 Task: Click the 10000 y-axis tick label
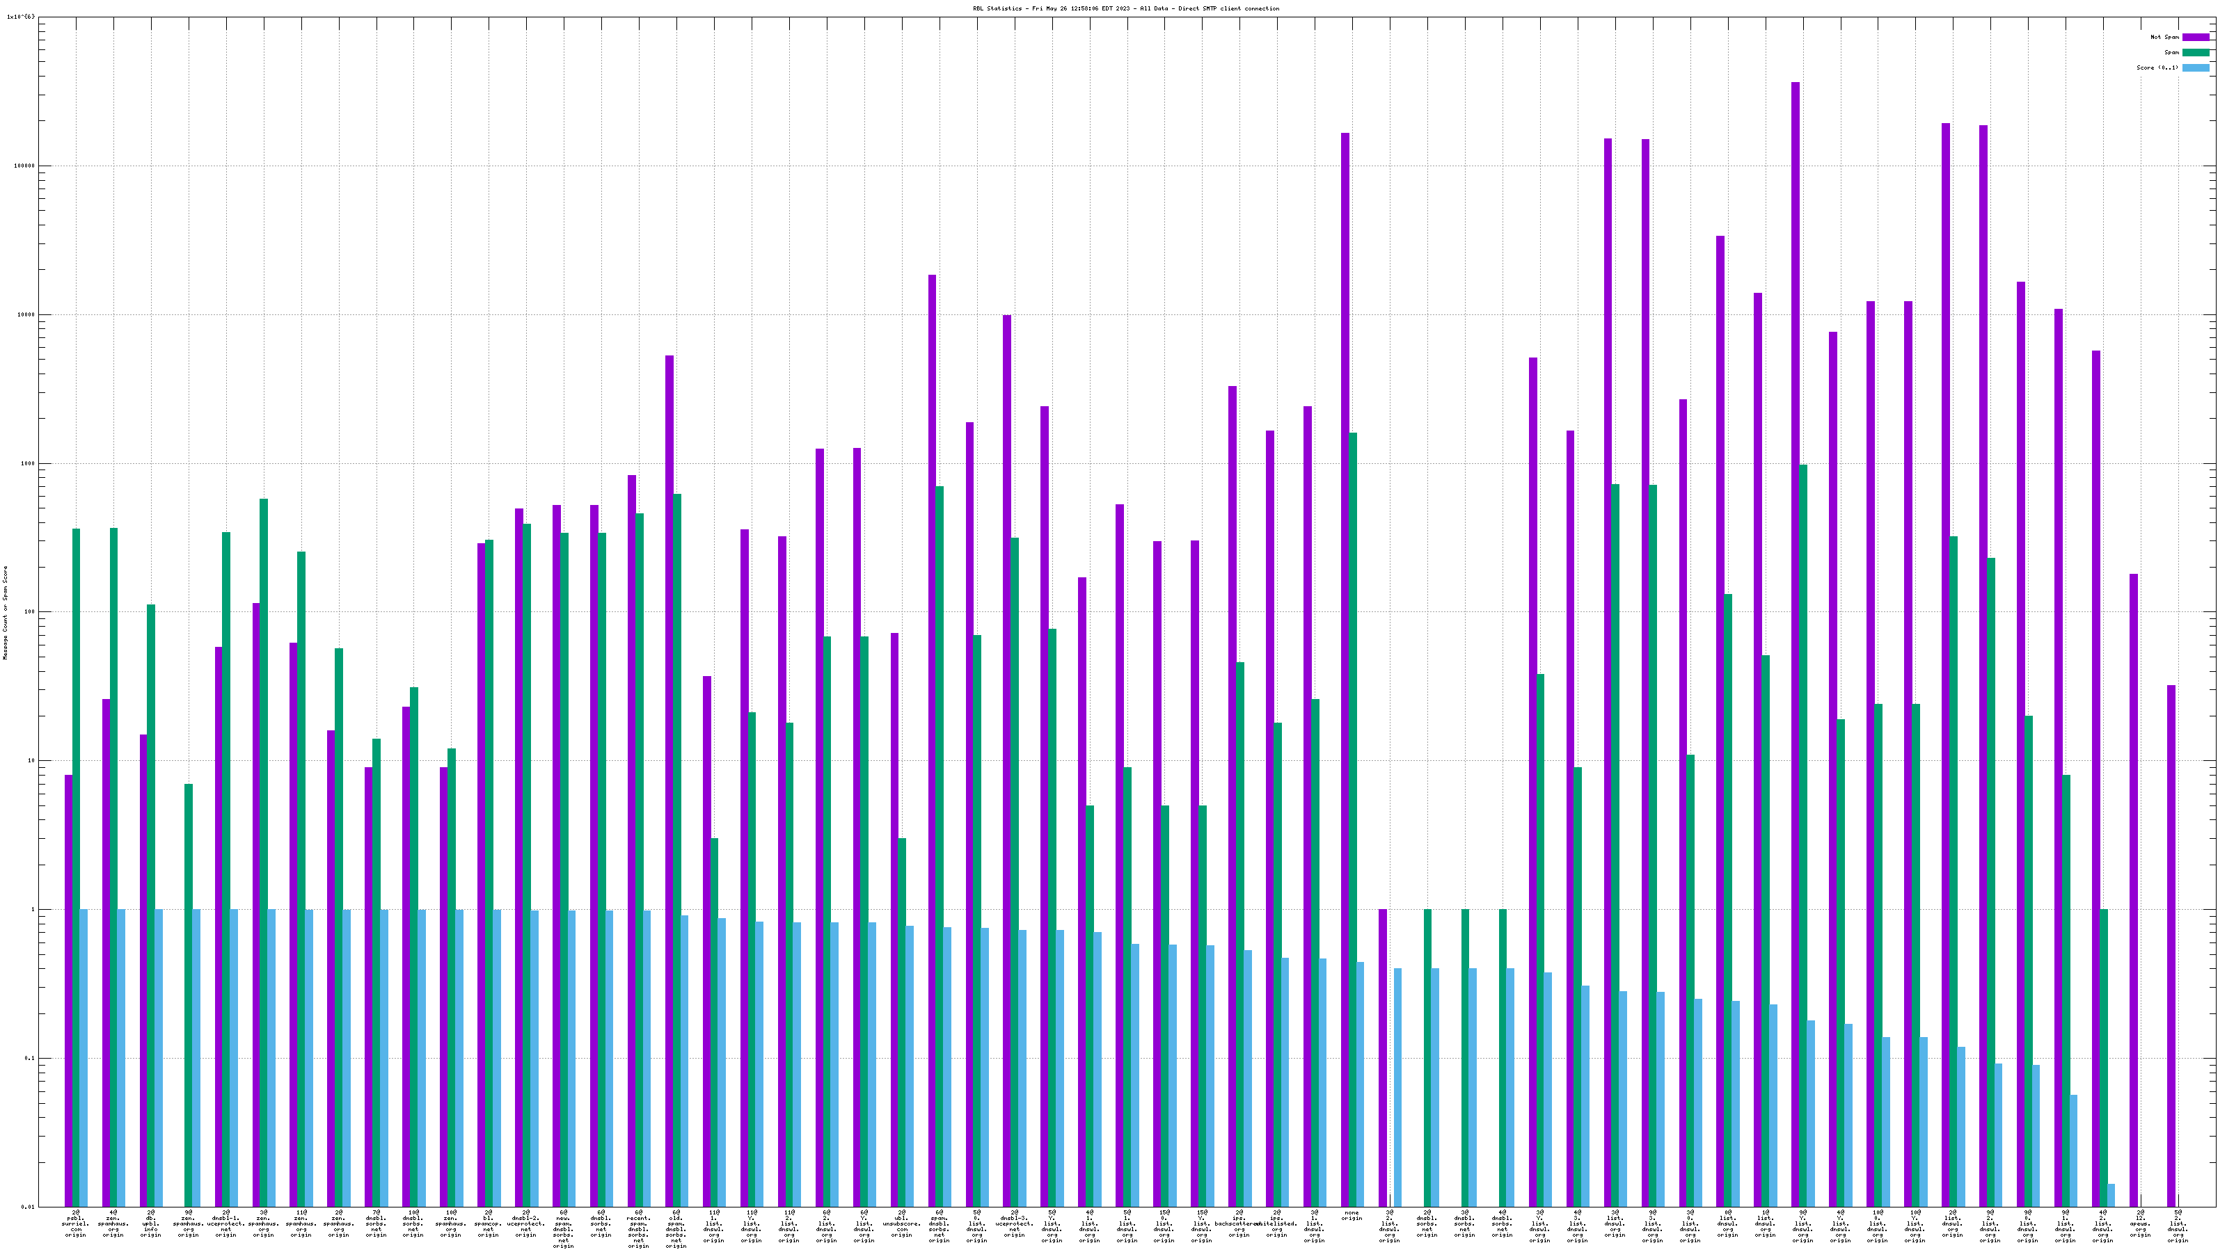coord(24,314)
